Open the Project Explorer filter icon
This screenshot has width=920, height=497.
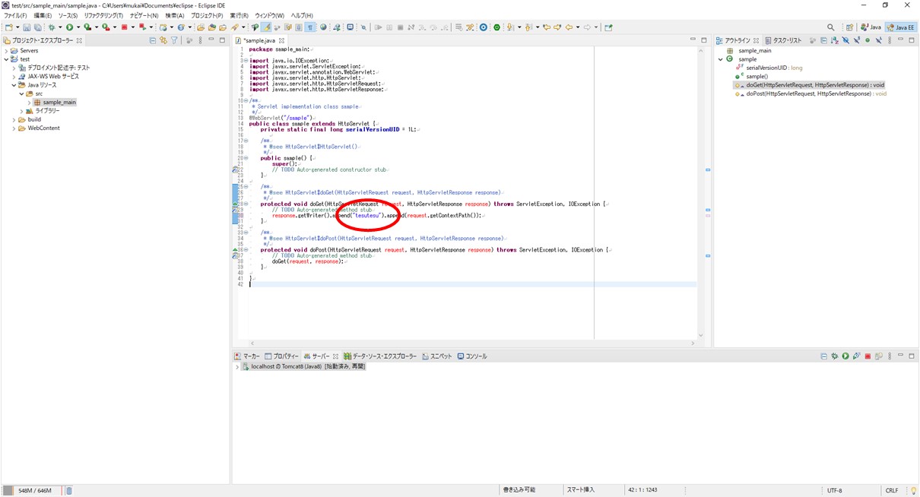click(174, 40)
